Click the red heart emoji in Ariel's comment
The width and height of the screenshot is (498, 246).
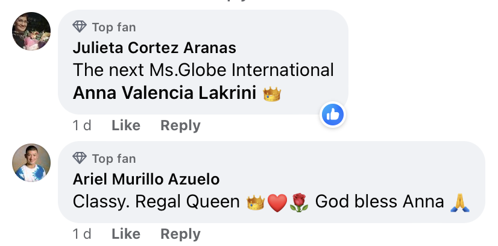click(x=277, y=203)
